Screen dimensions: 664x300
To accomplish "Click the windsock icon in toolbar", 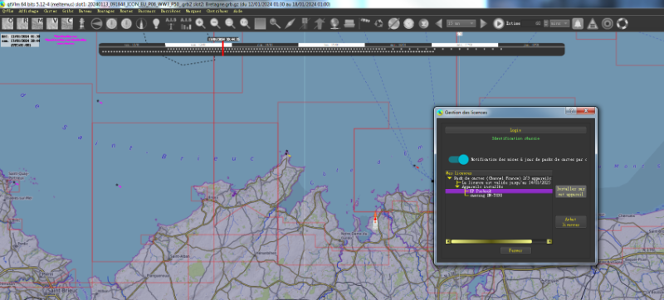I will click(x=364, y=22).
